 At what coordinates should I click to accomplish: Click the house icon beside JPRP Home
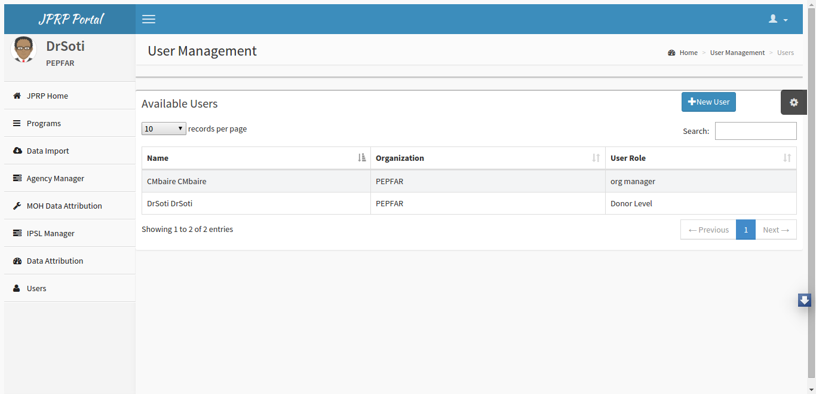17,96
